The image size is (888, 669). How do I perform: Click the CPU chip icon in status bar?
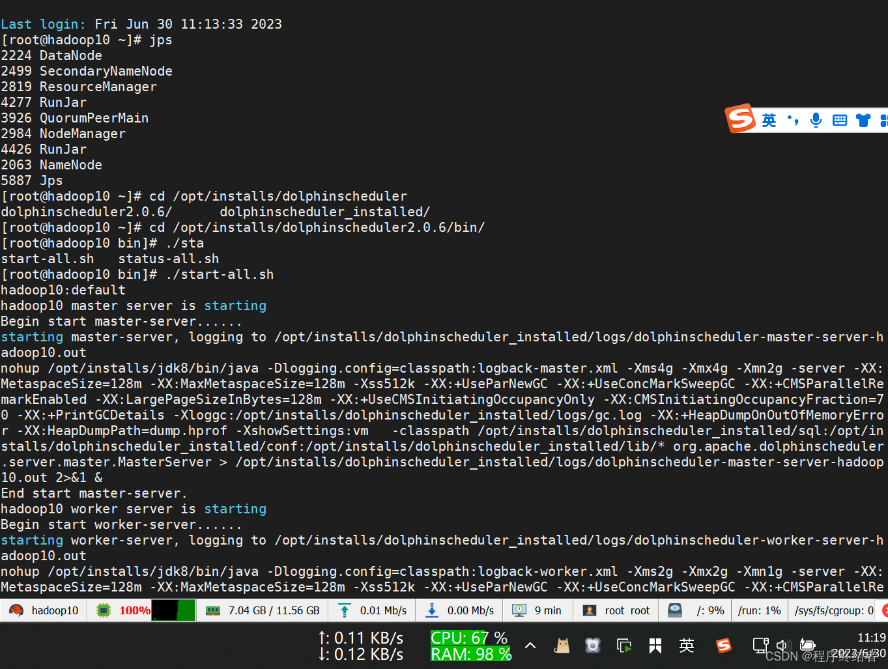[x=103, y=610]
